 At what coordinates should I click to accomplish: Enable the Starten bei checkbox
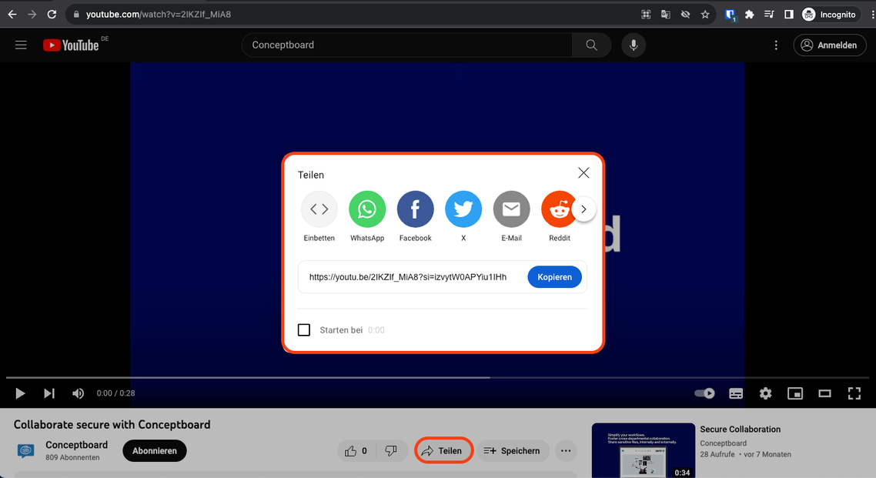[304, 330]
